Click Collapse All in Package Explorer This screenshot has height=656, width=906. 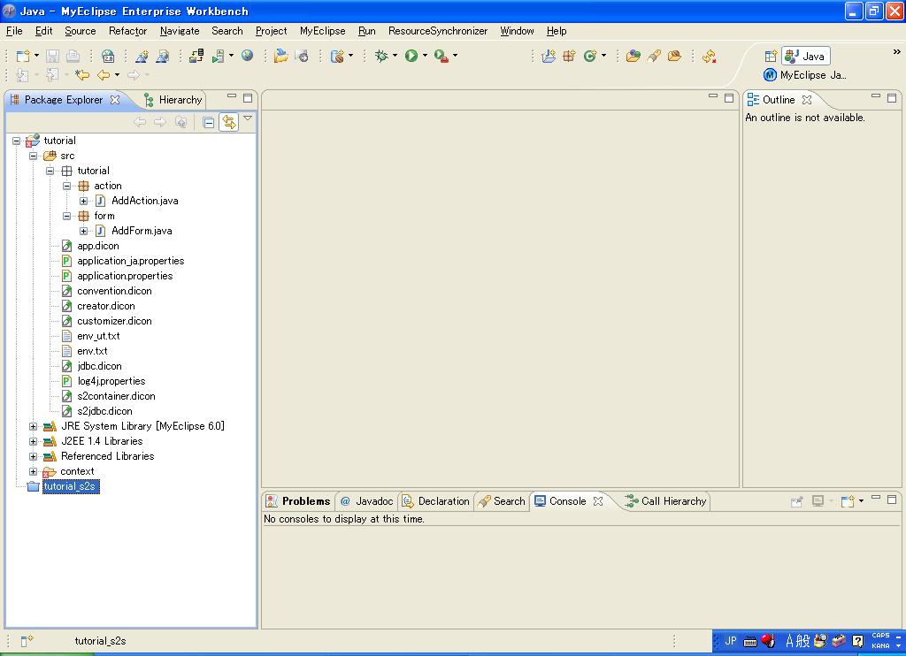(209, 122)
